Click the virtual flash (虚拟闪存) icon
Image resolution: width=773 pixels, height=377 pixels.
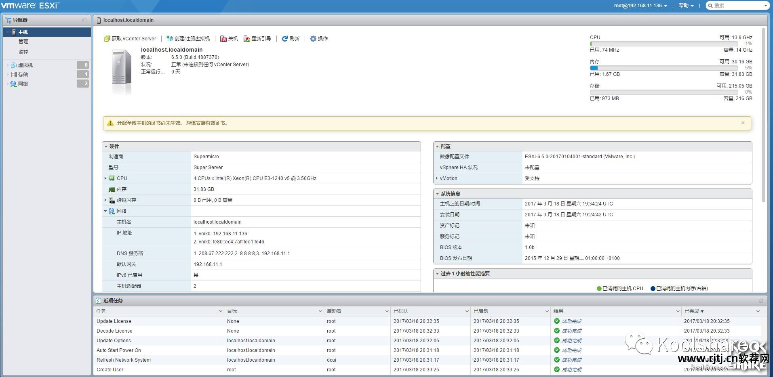tap(112, 200)
